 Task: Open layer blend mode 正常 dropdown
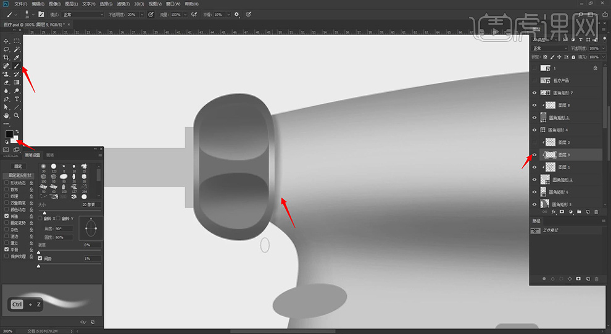tap(550, 48)
